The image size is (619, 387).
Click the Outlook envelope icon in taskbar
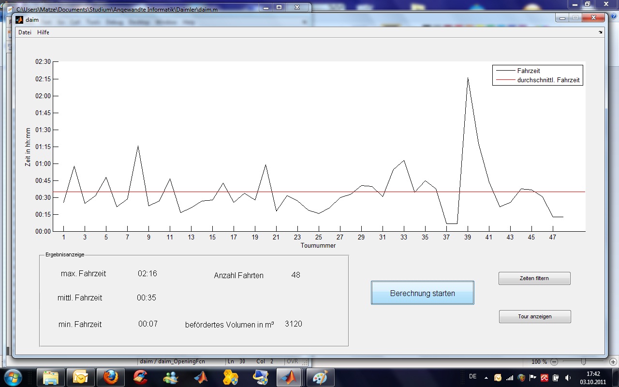(x=80, y=377)
